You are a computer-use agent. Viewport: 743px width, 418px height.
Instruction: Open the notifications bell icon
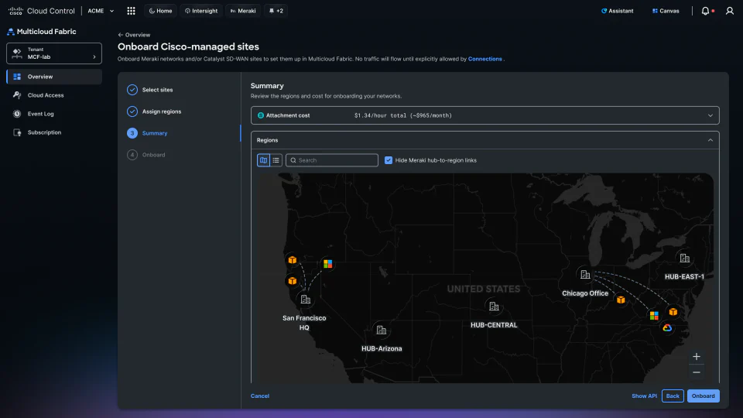pos(705,11)
